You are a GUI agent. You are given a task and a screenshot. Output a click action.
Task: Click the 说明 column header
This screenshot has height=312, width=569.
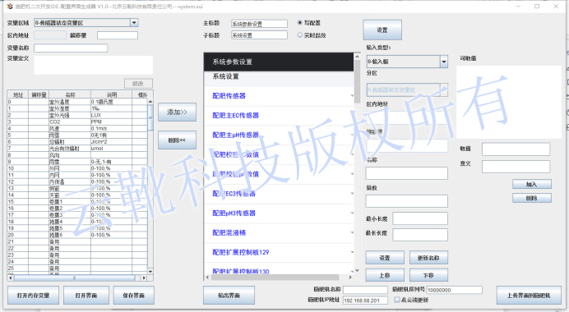coord(111,95)
